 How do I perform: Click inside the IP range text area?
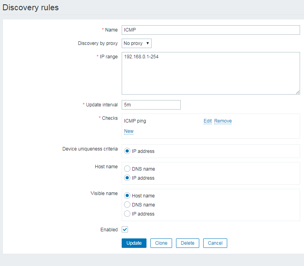pyautogui.click(x=211, y=73)
